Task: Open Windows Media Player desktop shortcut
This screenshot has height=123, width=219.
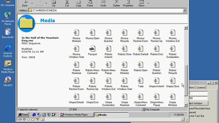Action: [8, 67]
